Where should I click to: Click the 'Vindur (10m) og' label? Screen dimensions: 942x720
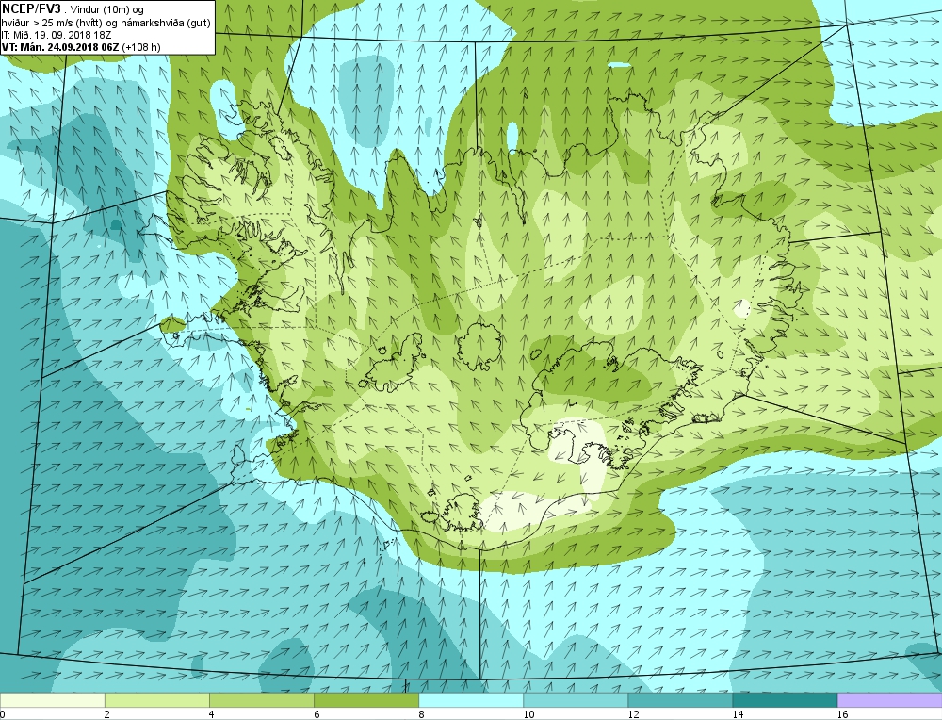tap(106, 10)
